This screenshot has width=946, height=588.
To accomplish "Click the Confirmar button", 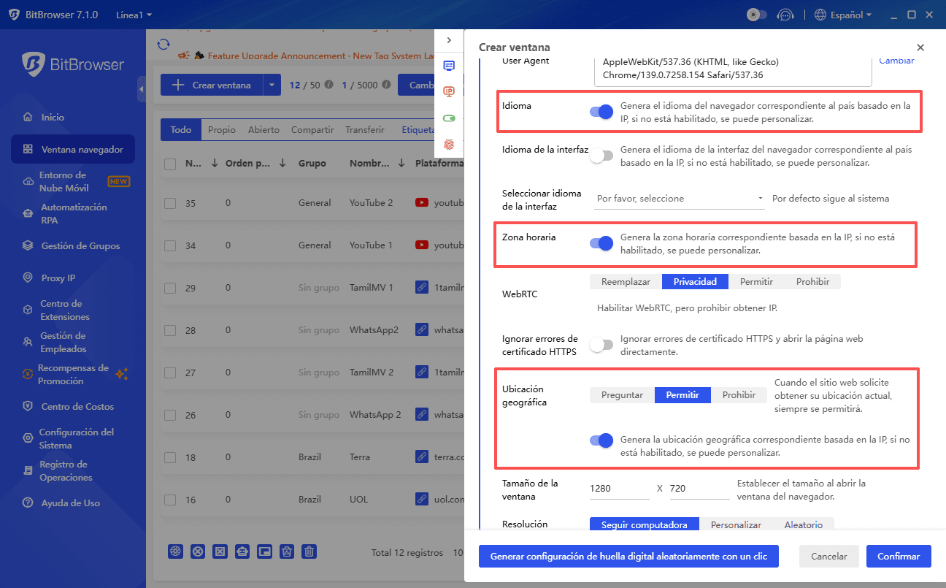I will click(x=899, y=557).
